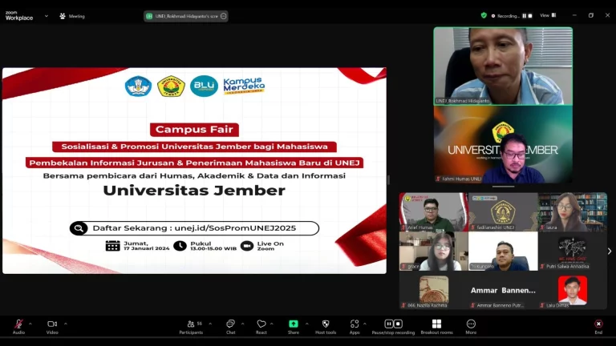Click the clock icon beside Pukul time
Screen dimensions: 616x346
180,246
